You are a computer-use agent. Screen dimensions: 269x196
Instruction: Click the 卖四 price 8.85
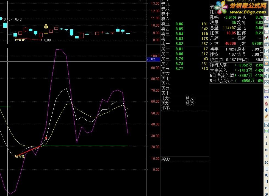pos(179,29)
